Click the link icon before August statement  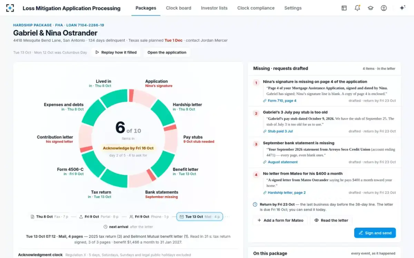[x=265, y=162]
